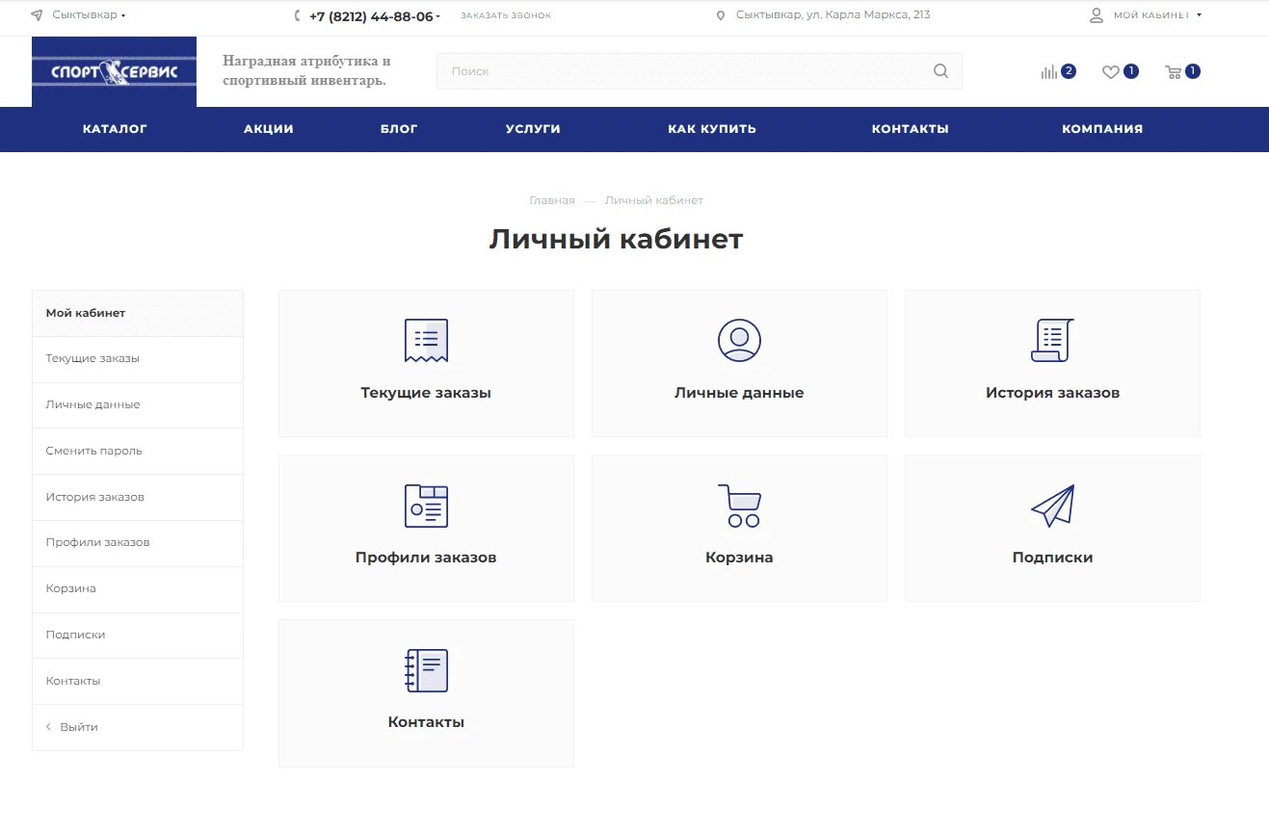Click the Заказать звонок link
The width and height of the screenshot is (1269, 832).
(x=506, y=16)
